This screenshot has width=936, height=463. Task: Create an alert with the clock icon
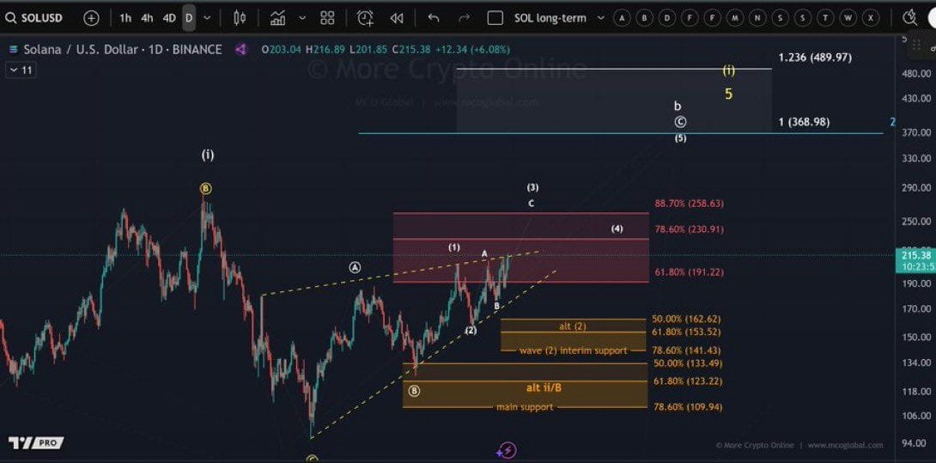[x=365, y=18]
